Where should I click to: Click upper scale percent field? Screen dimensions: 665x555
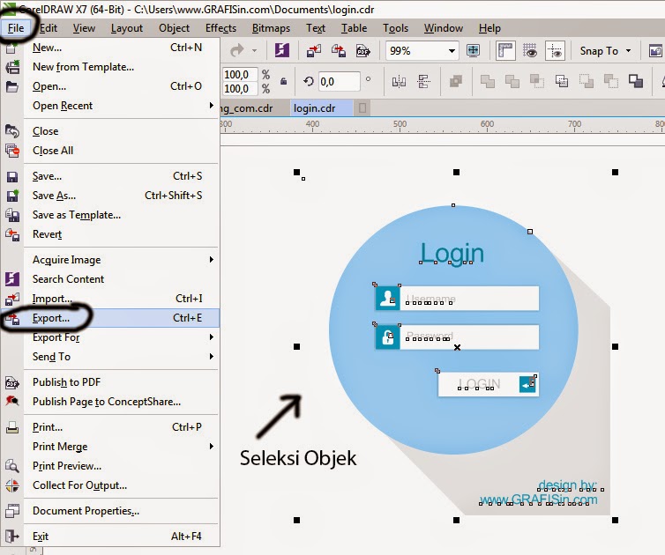(x=239, y=75)
